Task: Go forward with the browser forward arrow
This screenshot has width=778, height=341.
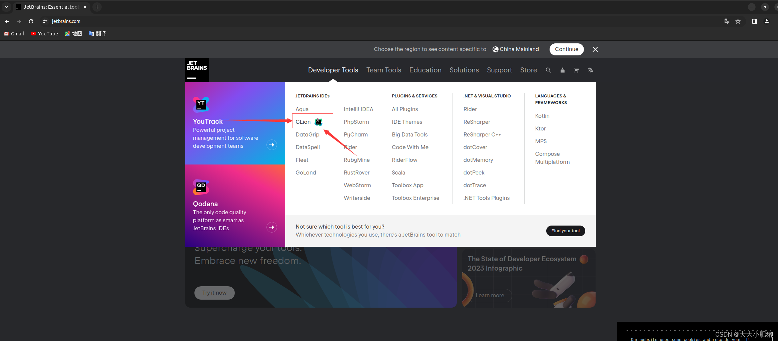Action: (x=19, y=21)
